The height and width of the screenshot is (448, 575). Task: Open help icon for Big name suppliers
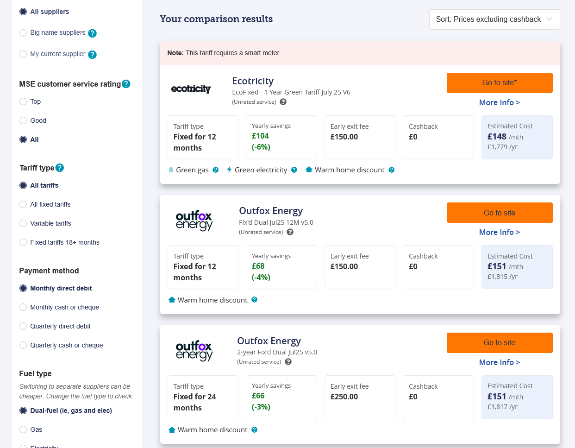click(x=92, y=33)
